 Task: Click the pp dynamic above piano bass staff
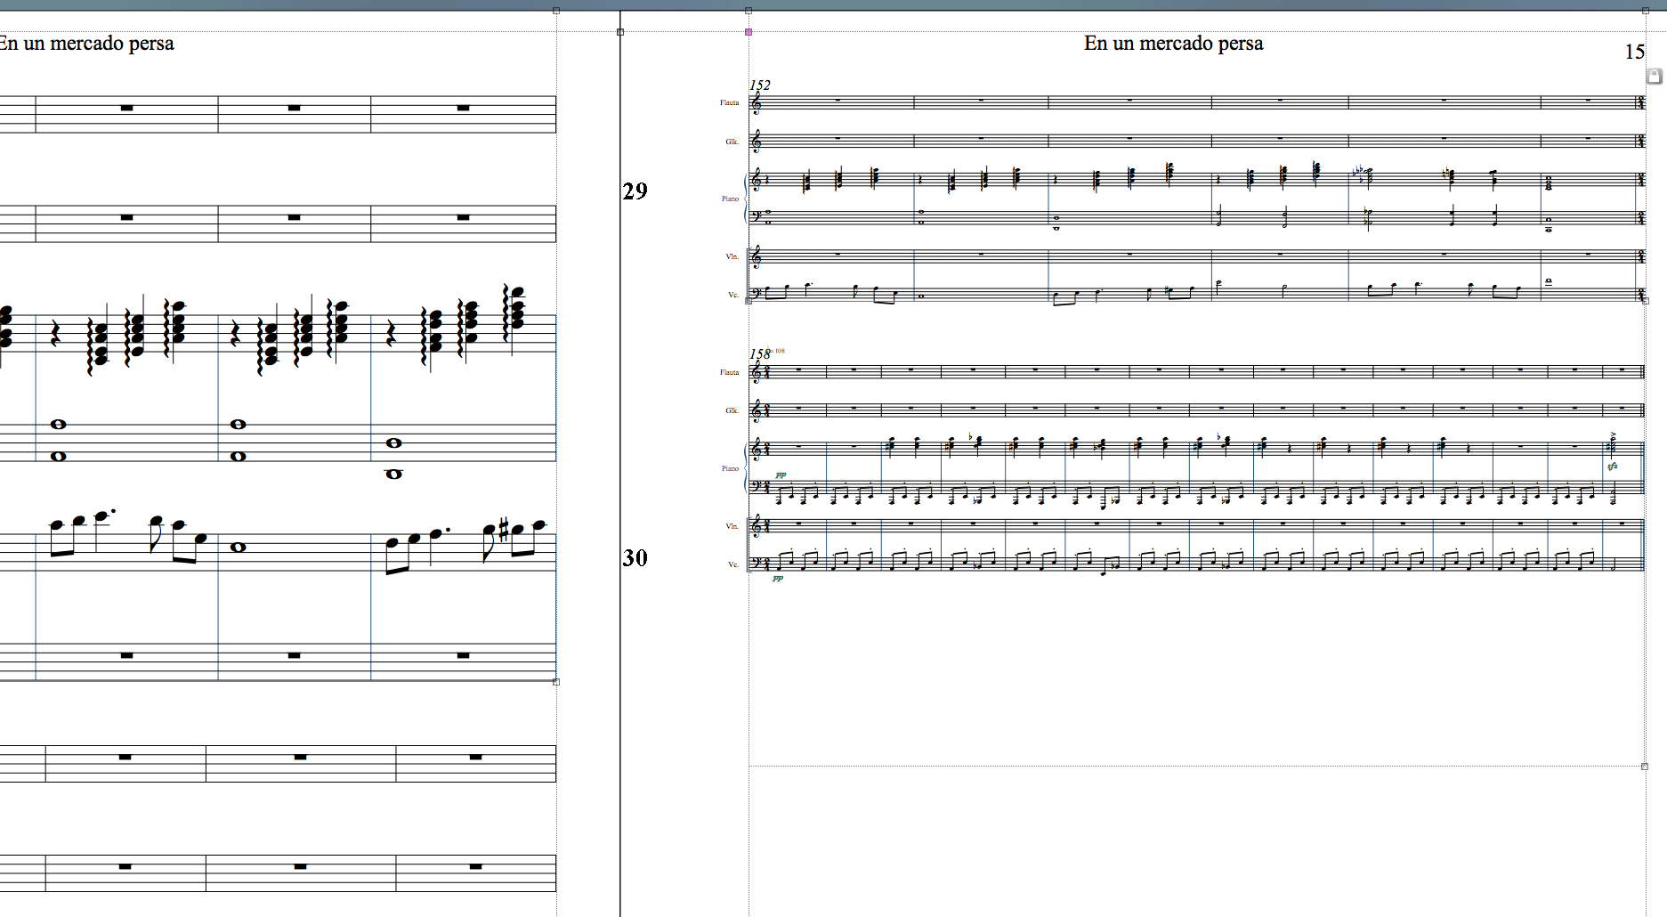[x=781, y=475]
